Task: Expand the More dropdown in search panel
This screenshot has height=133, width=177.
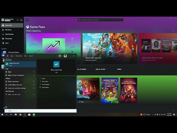Action: coord(31,56)
